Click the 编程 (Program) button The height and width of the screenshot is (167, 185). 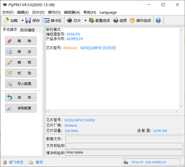pos(21,62)
